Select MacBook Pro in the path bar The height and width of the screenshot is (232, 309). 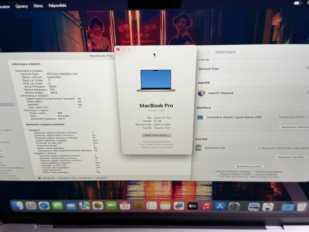[67, 178]
